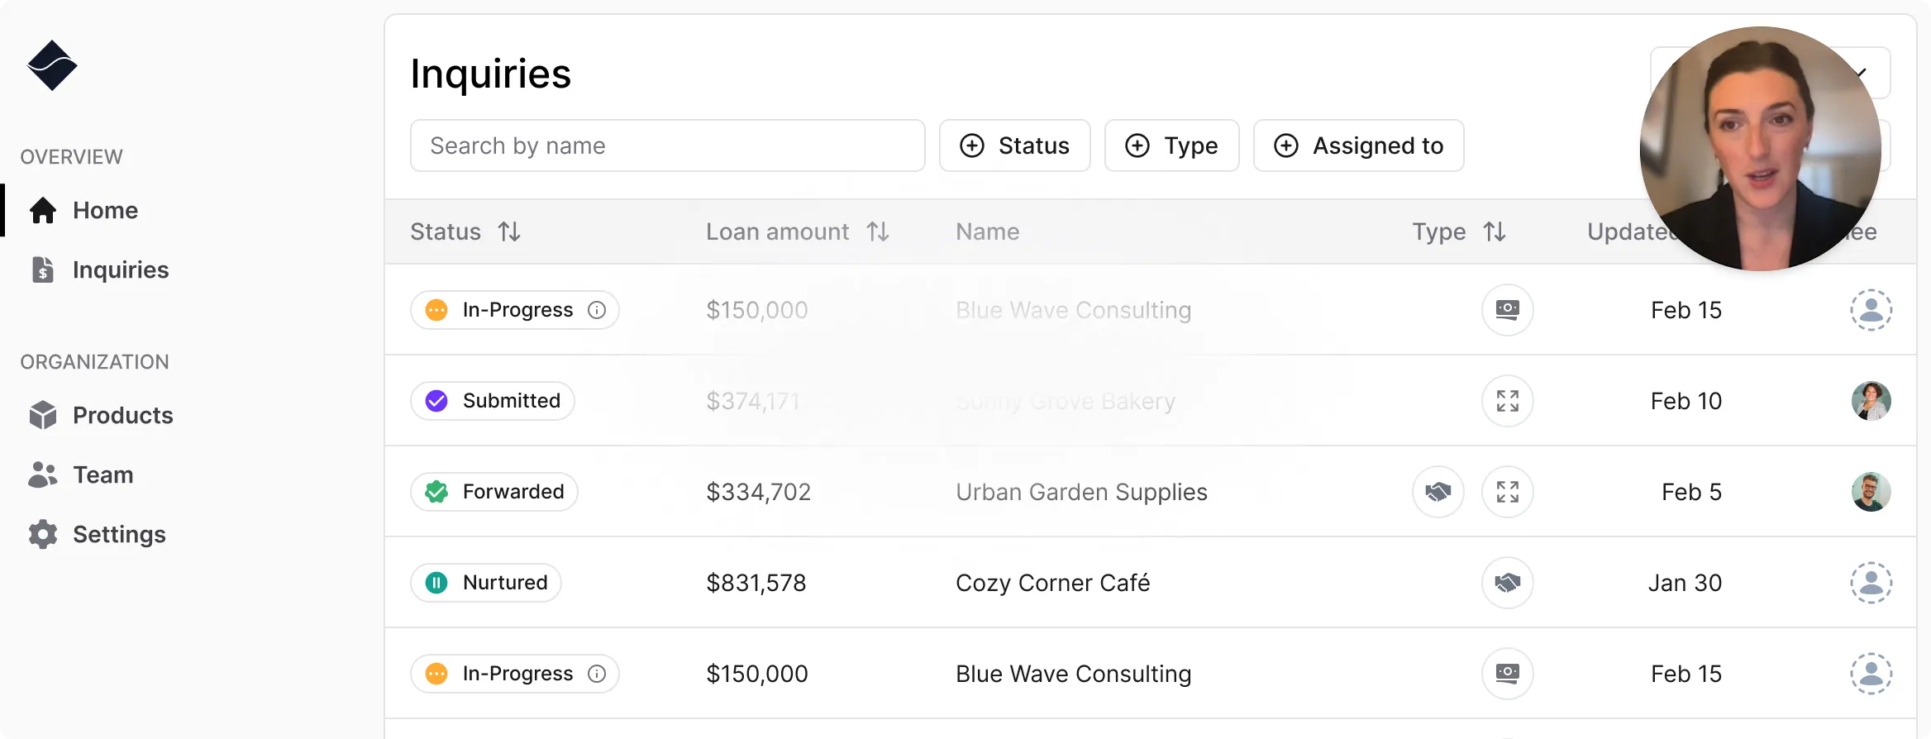Open the Products section

coord(122,416)
